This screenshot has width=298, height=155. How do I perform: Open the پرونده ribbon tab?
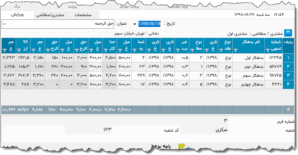pos(73,7)
